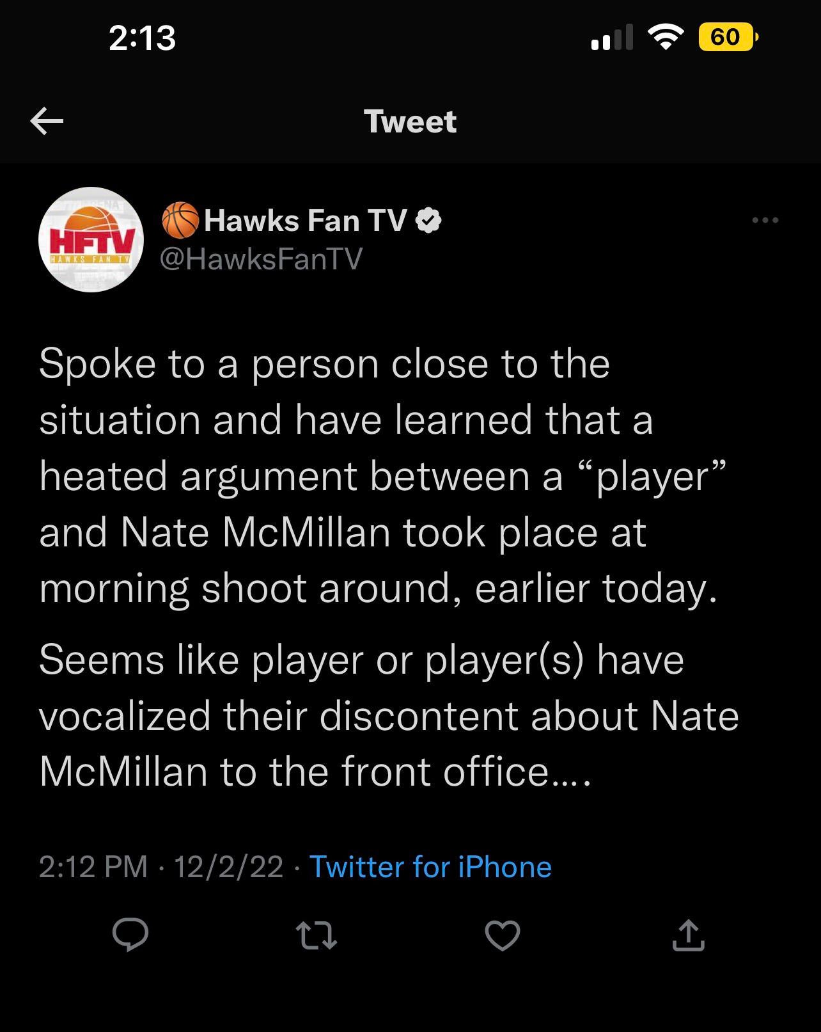The image size is (821, 1032).
Task: Tap the battery level indicator showing 60
Action: [x=727, y=37]
